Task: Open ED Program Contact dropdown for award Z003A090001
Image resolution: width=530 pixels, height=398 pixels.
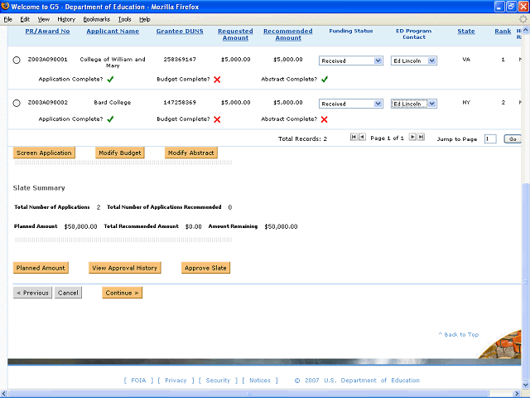Action: [414, 61]
